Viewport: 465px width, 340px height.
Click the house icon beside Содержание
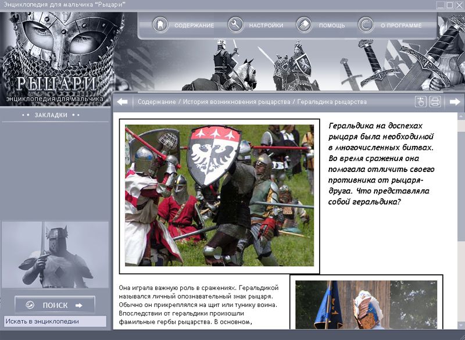coord(160,25)
